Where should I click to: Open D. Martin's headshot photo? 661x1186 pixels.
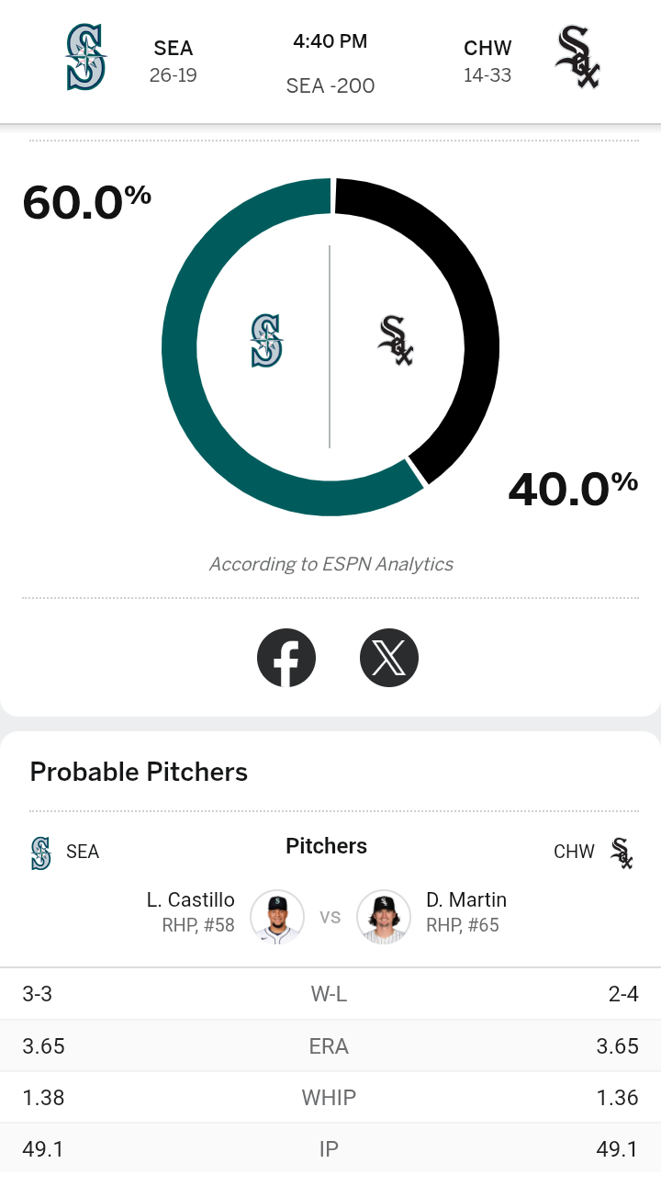coord(383,917)
